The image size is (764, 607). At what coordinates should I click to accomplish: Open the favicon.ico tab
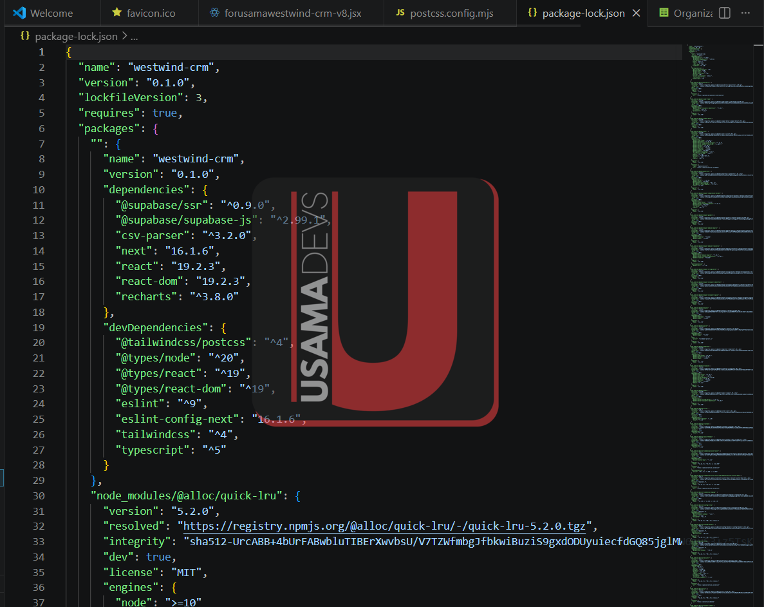[x=149, y=13]
